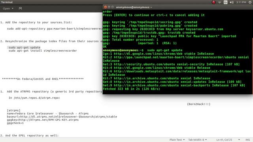The image size is (253, 142).
Task: Click the line sudo apt-get install simplescreenrecorder
Action: pyautogui.click(x=43, y=51)
